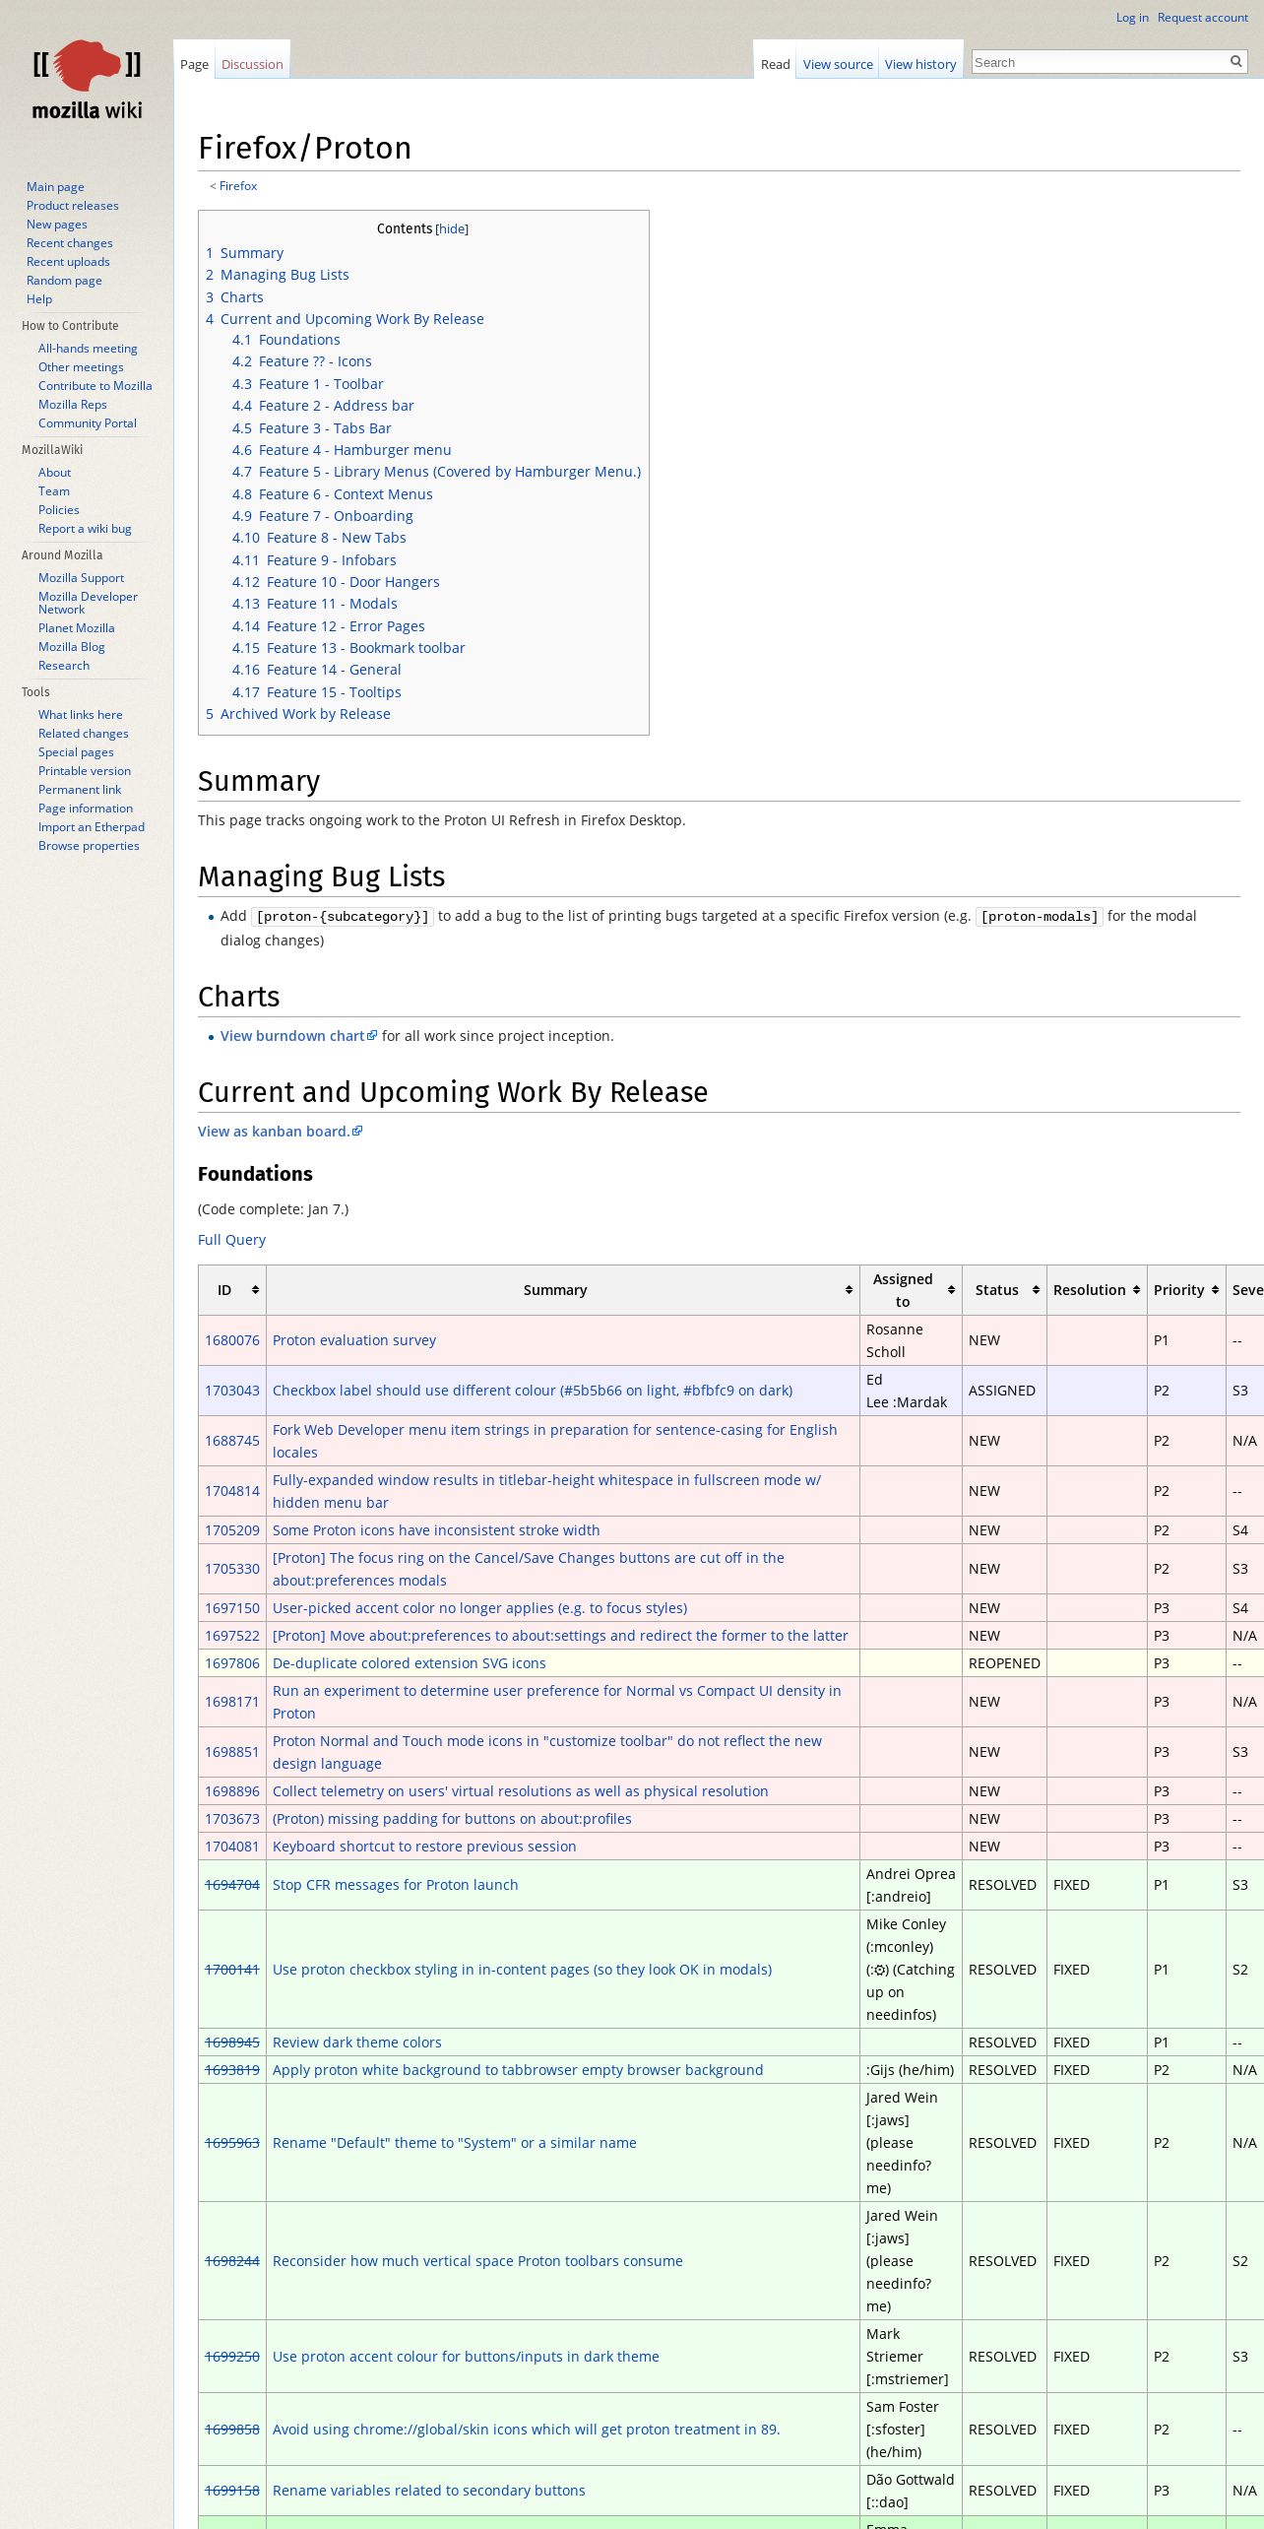1264x2529 pixels.
Task: Open Collect telemetry on virtual resolutions bug
Action: coord(521,1791)
